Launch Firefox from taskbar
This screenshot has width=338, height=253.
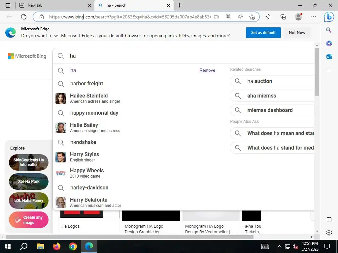[57, 246]
